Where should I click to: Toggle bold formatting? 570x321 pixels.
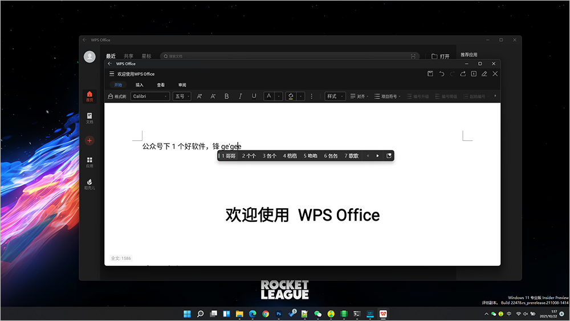(226, 96)
